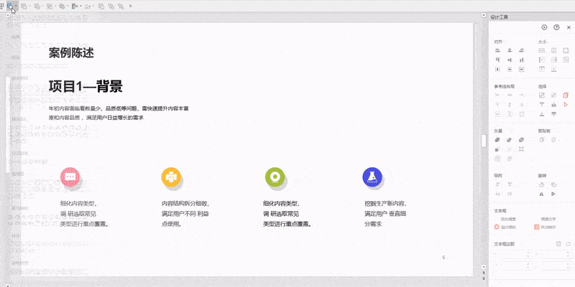This screenshot has width=575, height=287.
Task: Click the rotate-right icon under 旋转
Action: [x=553, y=184]
